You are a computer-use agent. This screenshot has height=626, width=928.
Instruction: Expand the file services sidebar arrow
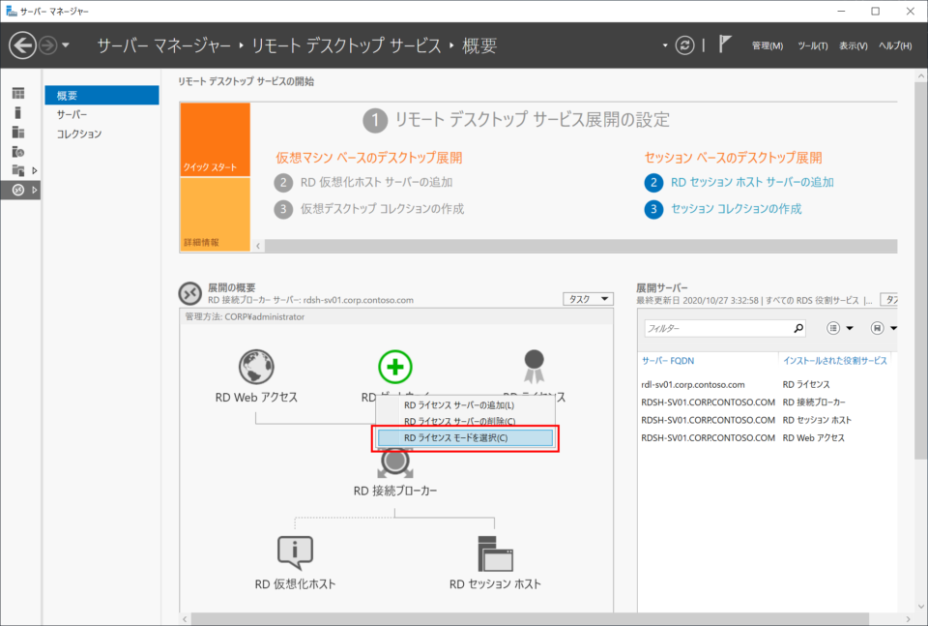(35, 170)
